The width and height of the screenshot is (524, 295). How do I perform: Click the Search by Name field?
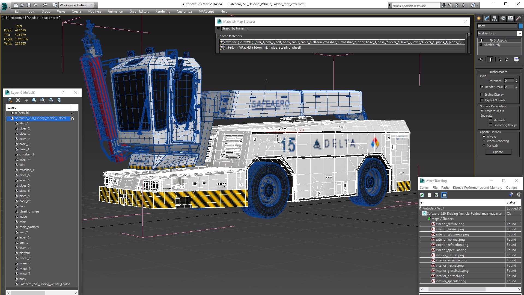pyautogui.click(x=345, y=28)
